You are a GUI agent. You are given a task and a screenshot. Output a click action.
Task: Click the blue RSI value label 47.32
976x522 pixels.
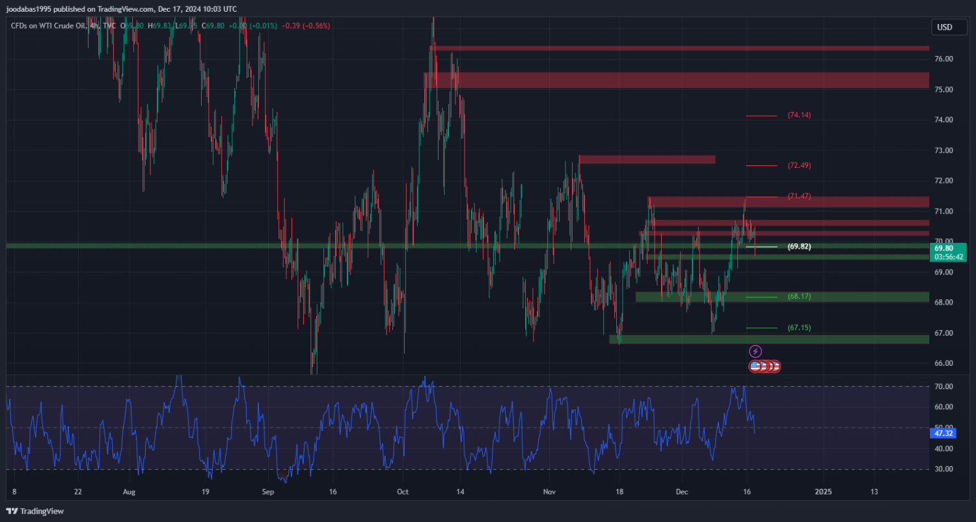coord(943,433)
